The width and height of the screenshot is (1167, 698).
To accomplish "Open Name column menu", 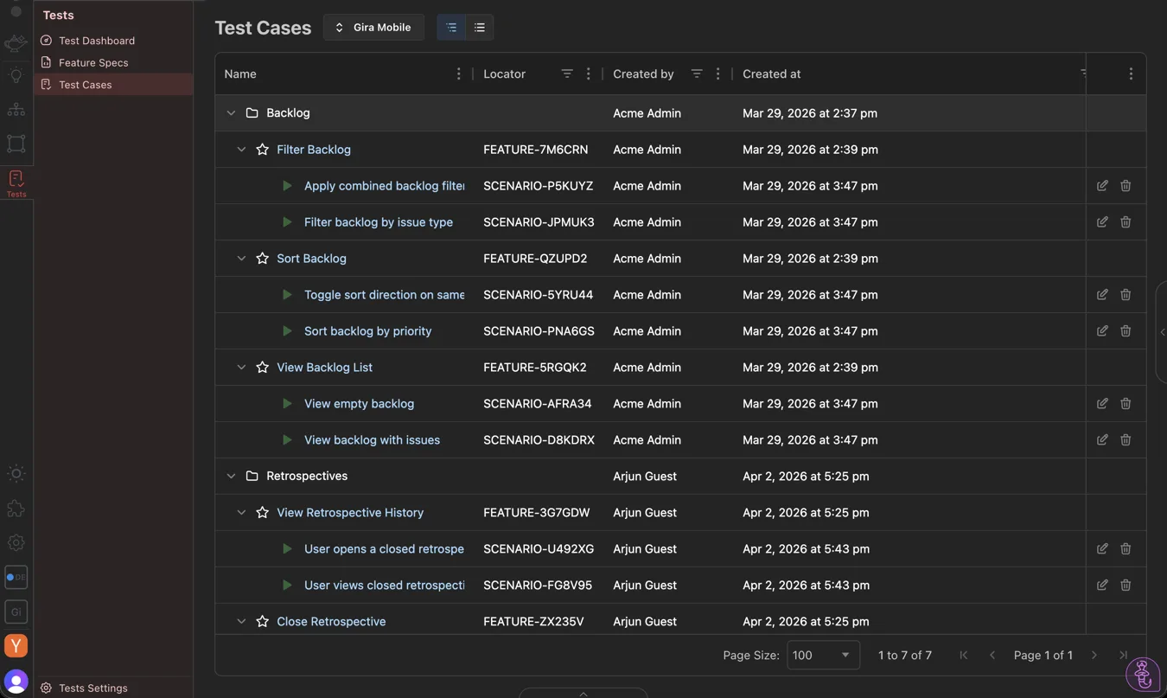I will point(459,74).
